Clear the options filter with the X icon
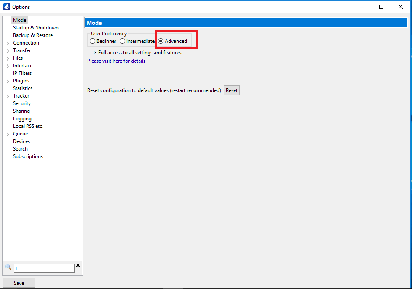Viewport: 412px width, 289px height. tap(78, 265)
